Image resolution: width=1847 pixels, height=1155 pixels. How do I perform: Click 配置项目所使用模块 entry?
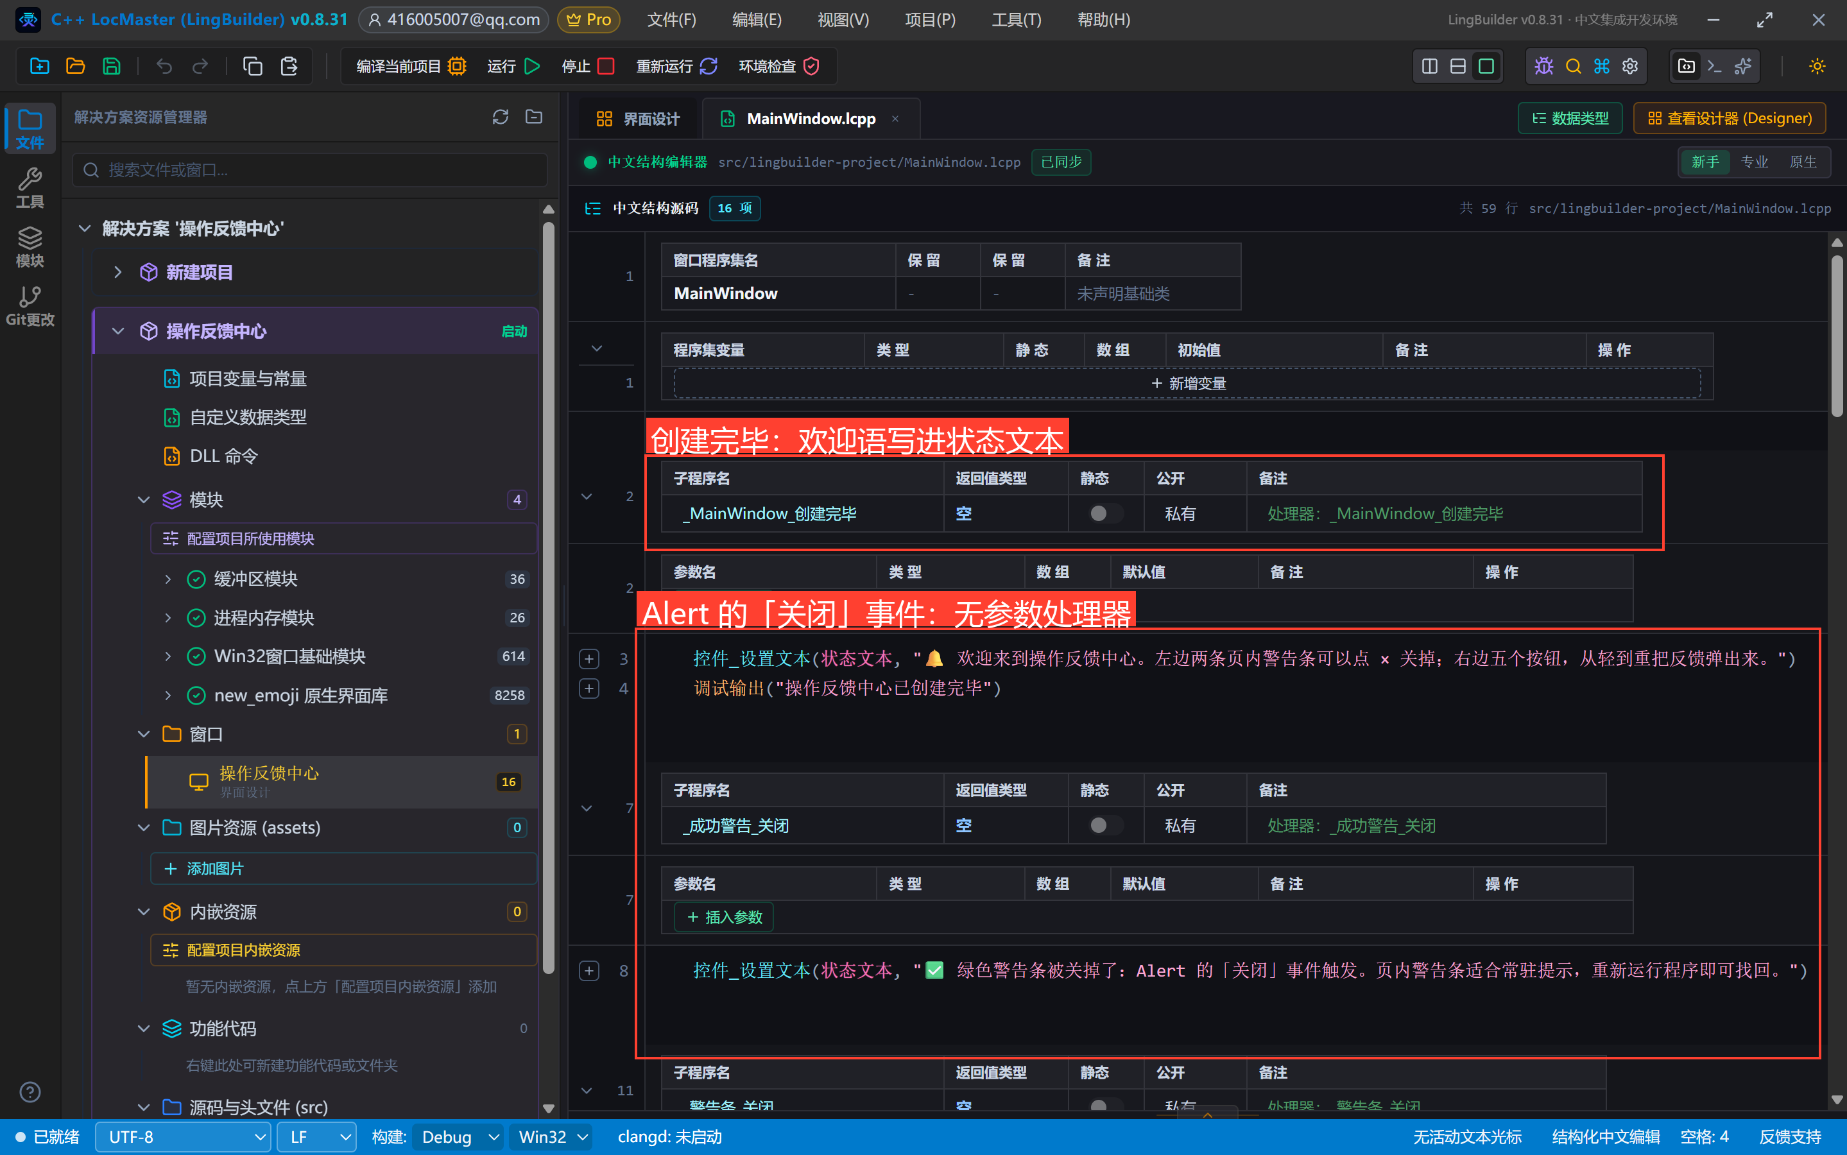coord(344,538)
